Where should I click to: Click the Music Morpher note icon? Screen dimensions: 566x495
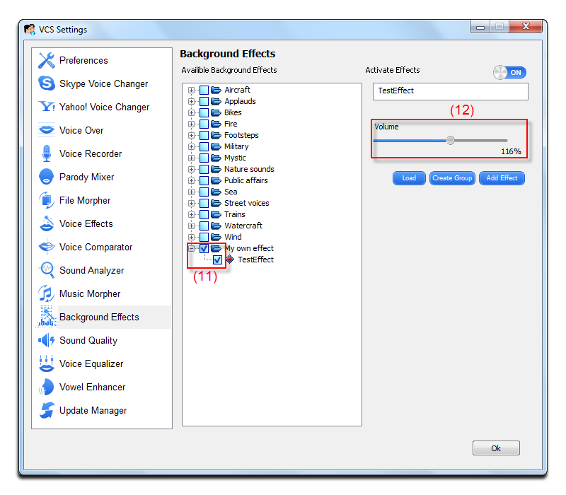pyautogui.click(x=47, y=293)
